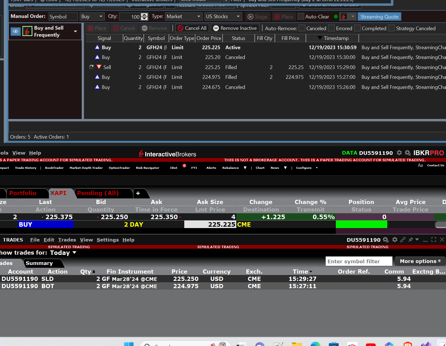
Task: Open the US Stocks asset type dropdown
Action: [223, 16]
